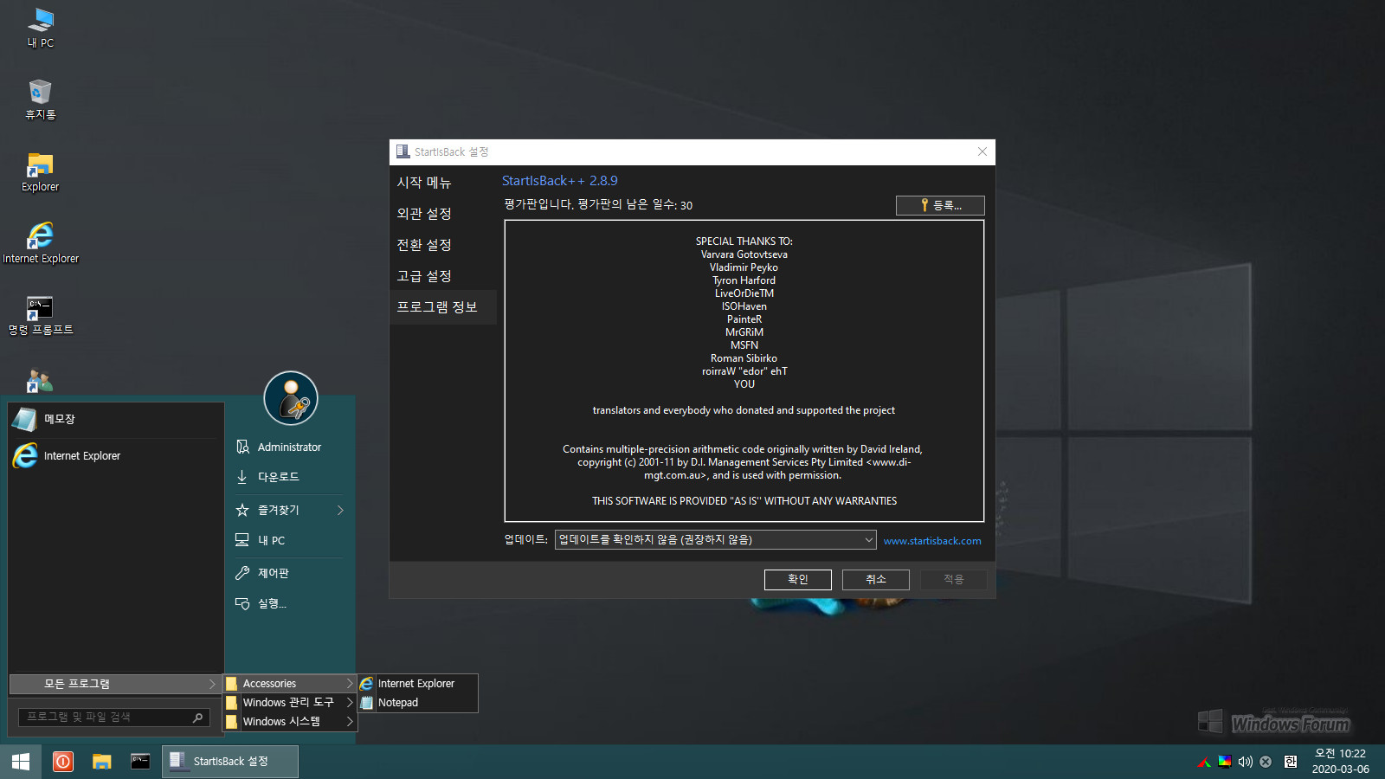The height and width of the screenshot is (779, 1385).
Task: Open the 업데이트 dropdown
Action: (x=715, y=540)
